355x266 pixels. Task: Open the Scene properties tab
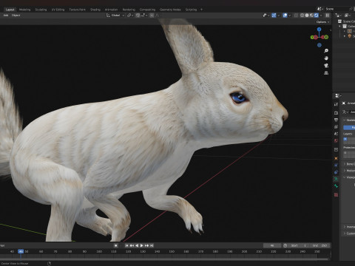(336, 134)
